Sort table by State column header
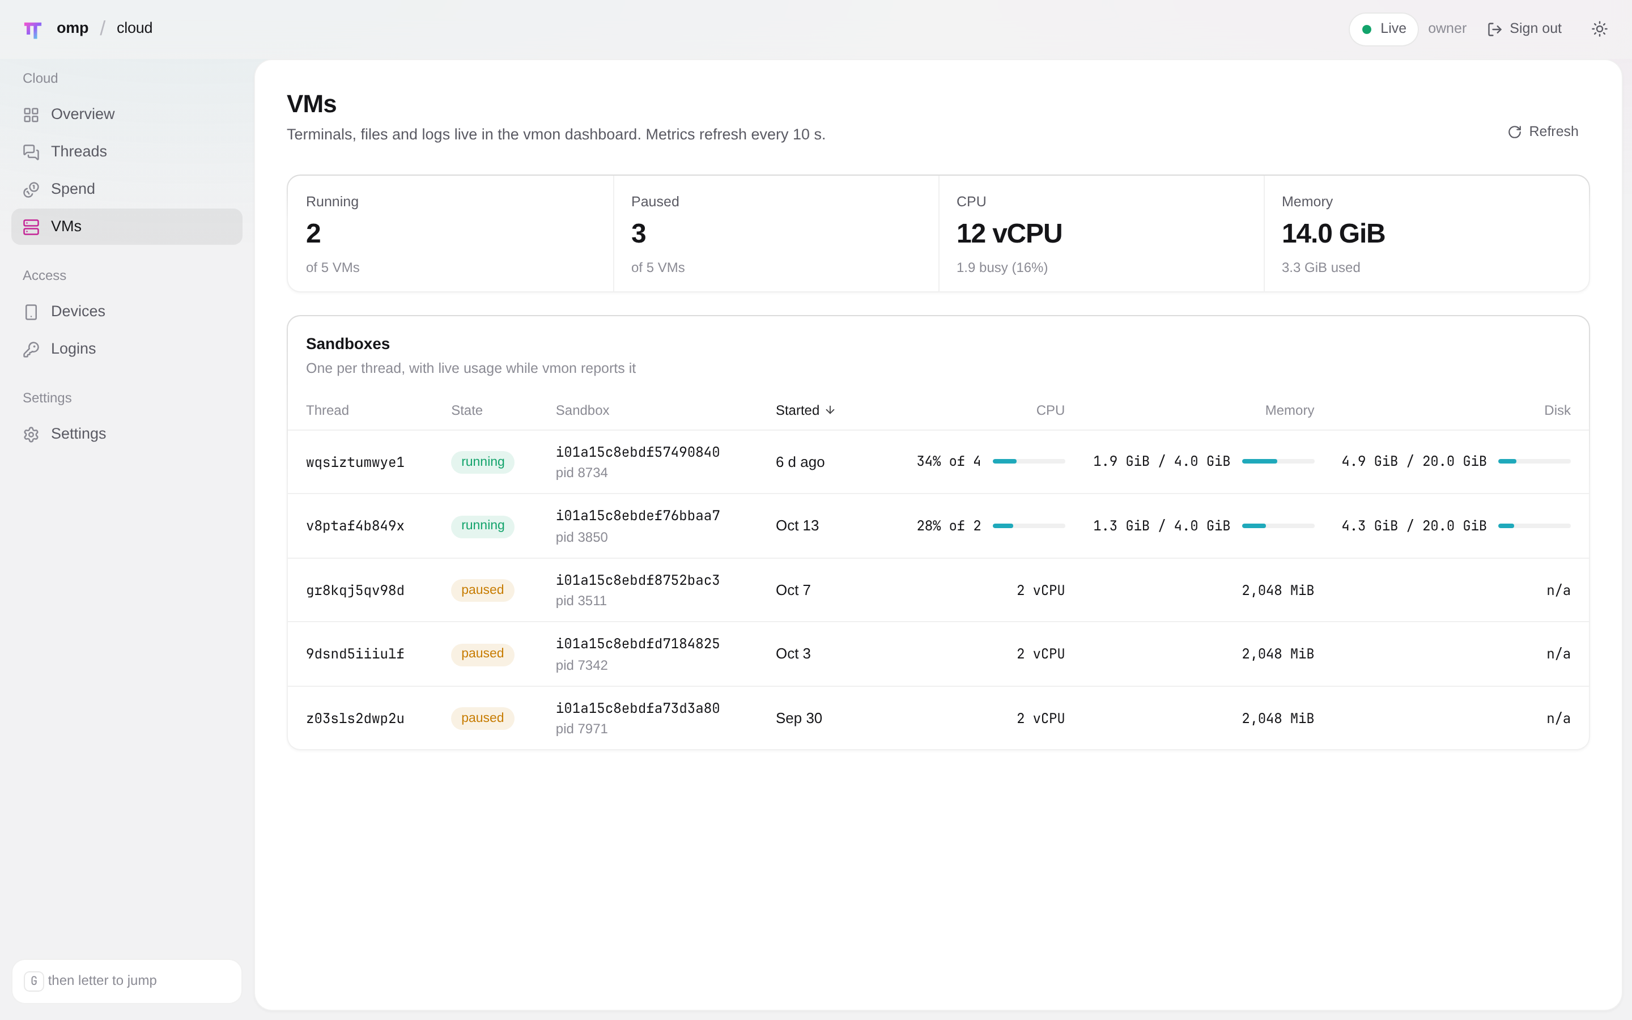This screenshot has width=1632, height=1020. [x=467, y=410]
